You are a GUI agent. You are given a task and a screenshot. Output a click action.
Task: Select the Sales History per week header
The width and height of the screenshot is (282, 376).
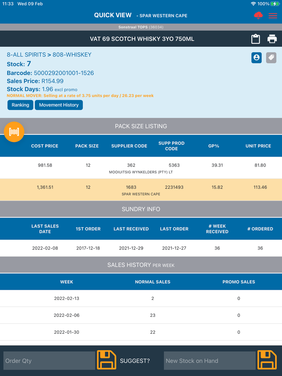pos(141,265)
